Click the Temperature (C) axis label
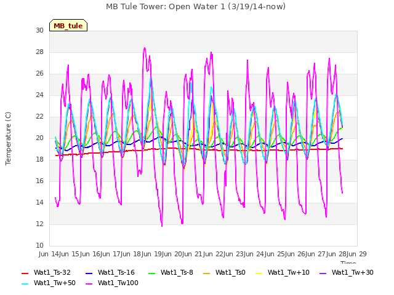 (8, 138)
